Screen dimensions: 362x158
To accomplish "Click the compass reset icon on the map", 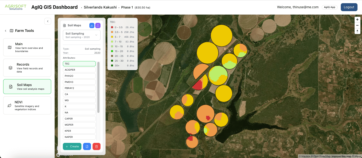I will (357, 31).
